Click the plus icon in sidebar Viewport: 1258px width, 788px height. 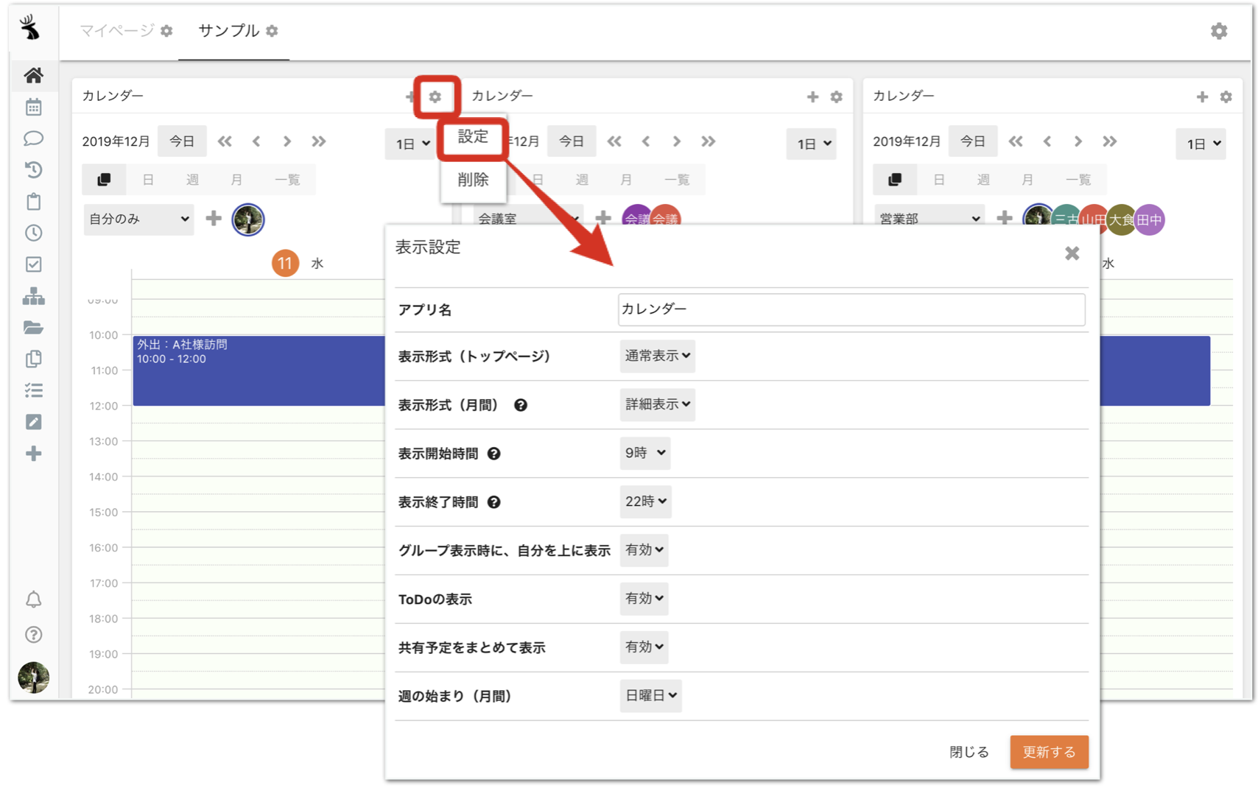pos(33,454)
